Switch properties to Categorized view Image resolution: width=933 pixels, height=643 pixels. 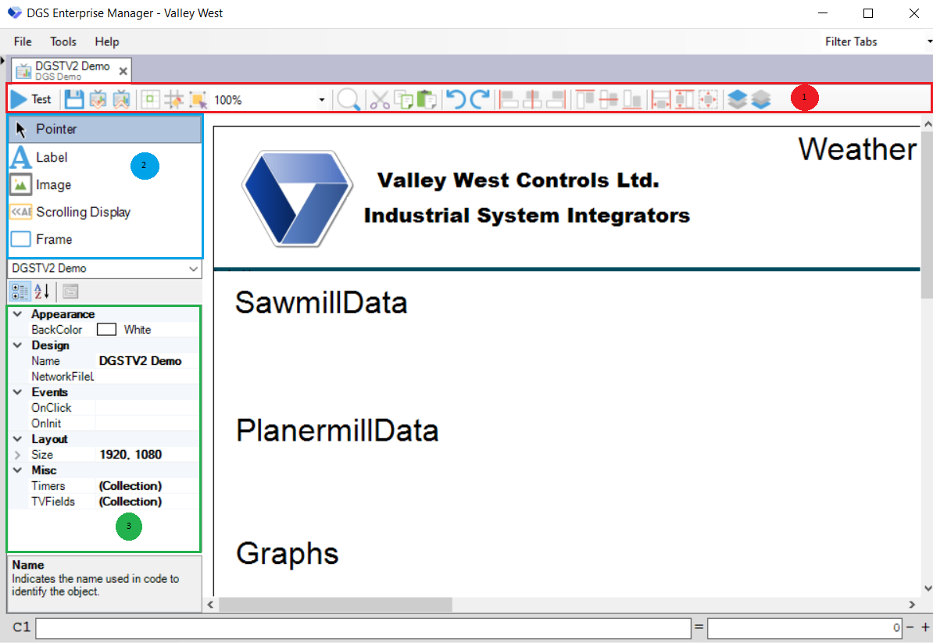pos(20,291)
